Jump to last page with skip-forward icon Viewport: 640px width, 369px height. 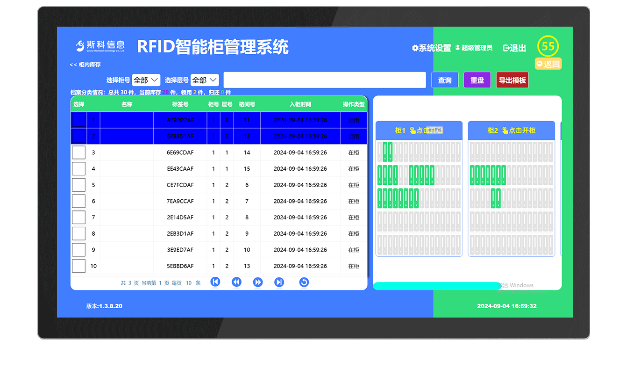coord(279,282)
